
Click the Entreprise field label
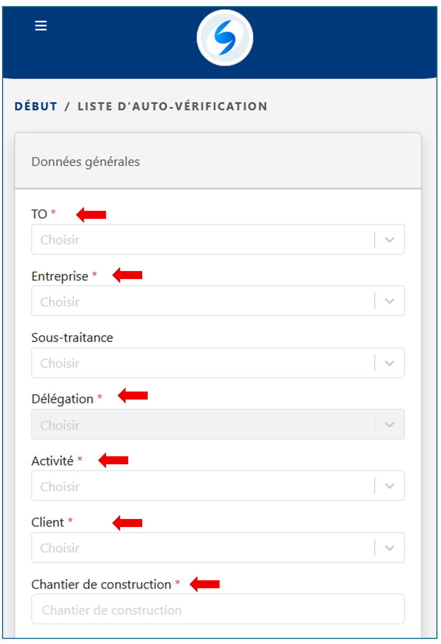60,276
